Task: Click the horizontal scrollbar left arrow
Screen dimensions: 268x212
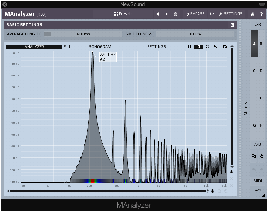Action: pyautogui.click(x=8, y=191)
